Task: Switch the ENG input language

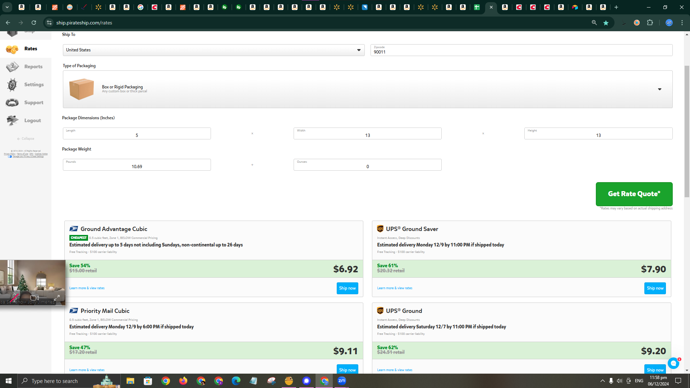Action: coord(639,381)
